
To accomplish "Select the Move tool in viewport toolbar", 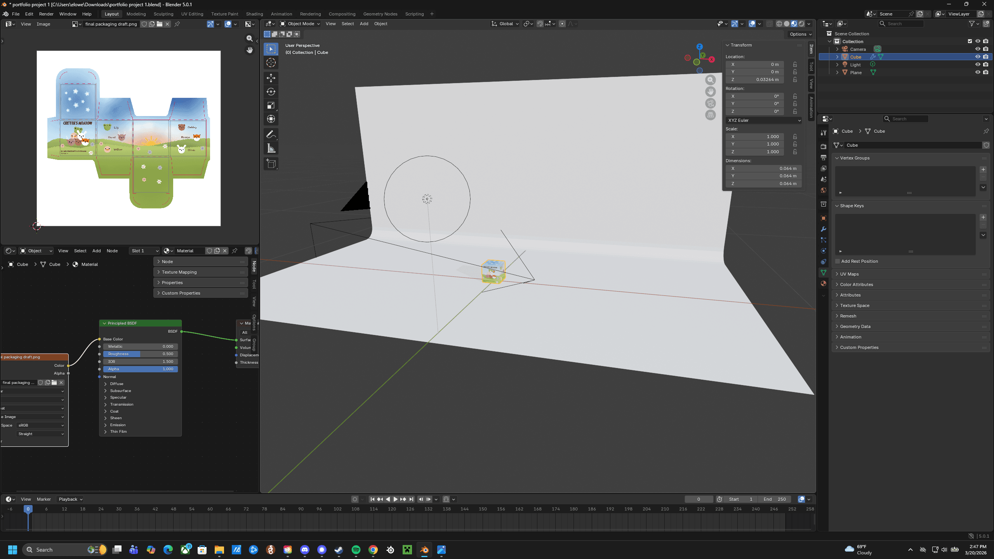I will 271,78.
